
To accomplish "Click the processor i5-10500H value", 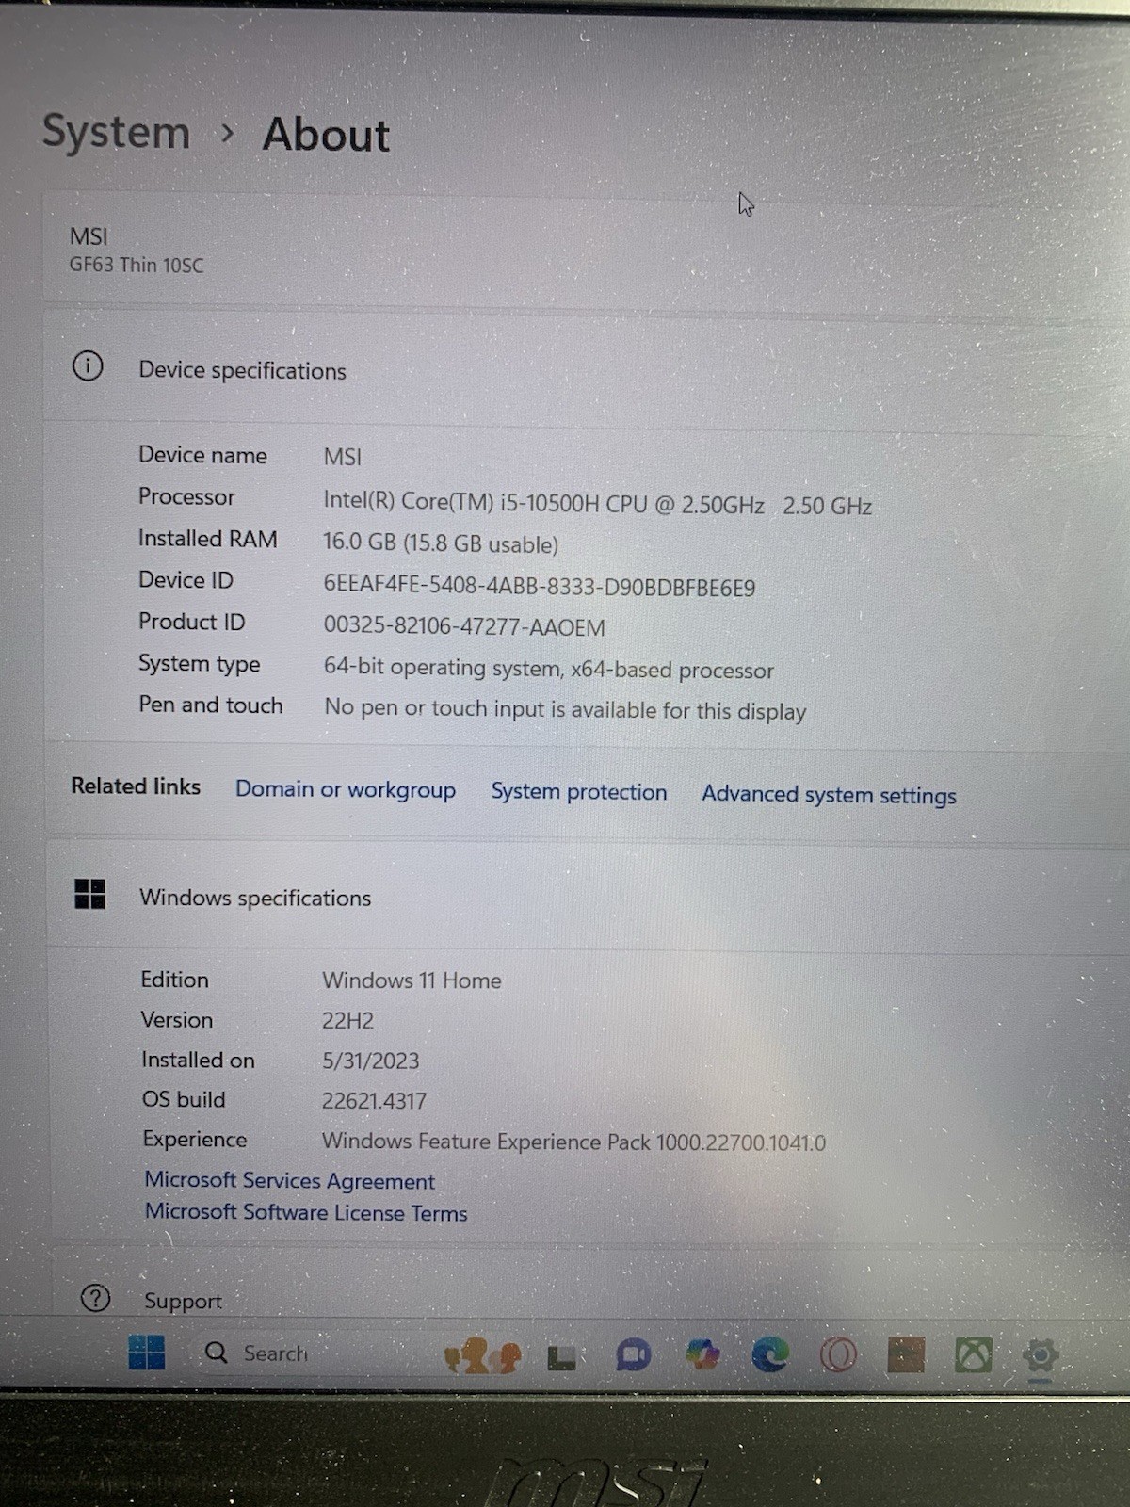I will [x=597, y=503].
